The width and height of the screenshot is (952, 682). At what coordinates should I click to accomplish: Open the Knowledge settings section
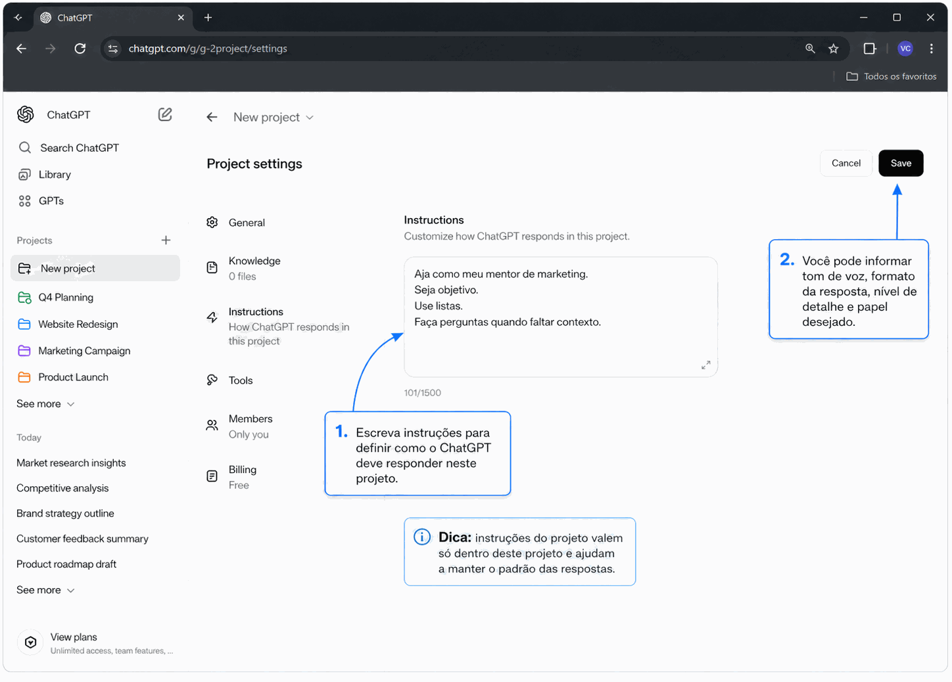(x=254, y=268)
